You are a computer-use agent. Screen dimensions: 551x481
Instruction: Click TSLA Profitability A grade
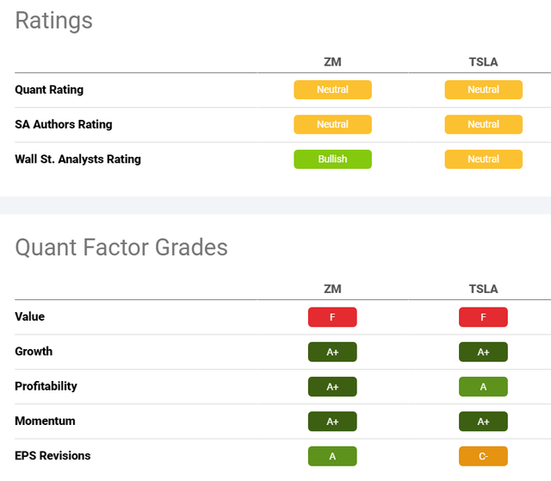point(483,387)
